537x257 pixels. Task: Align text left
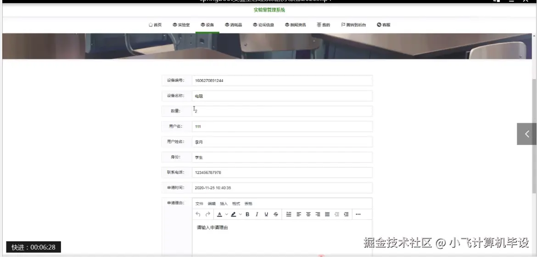[x=299, y=214]
